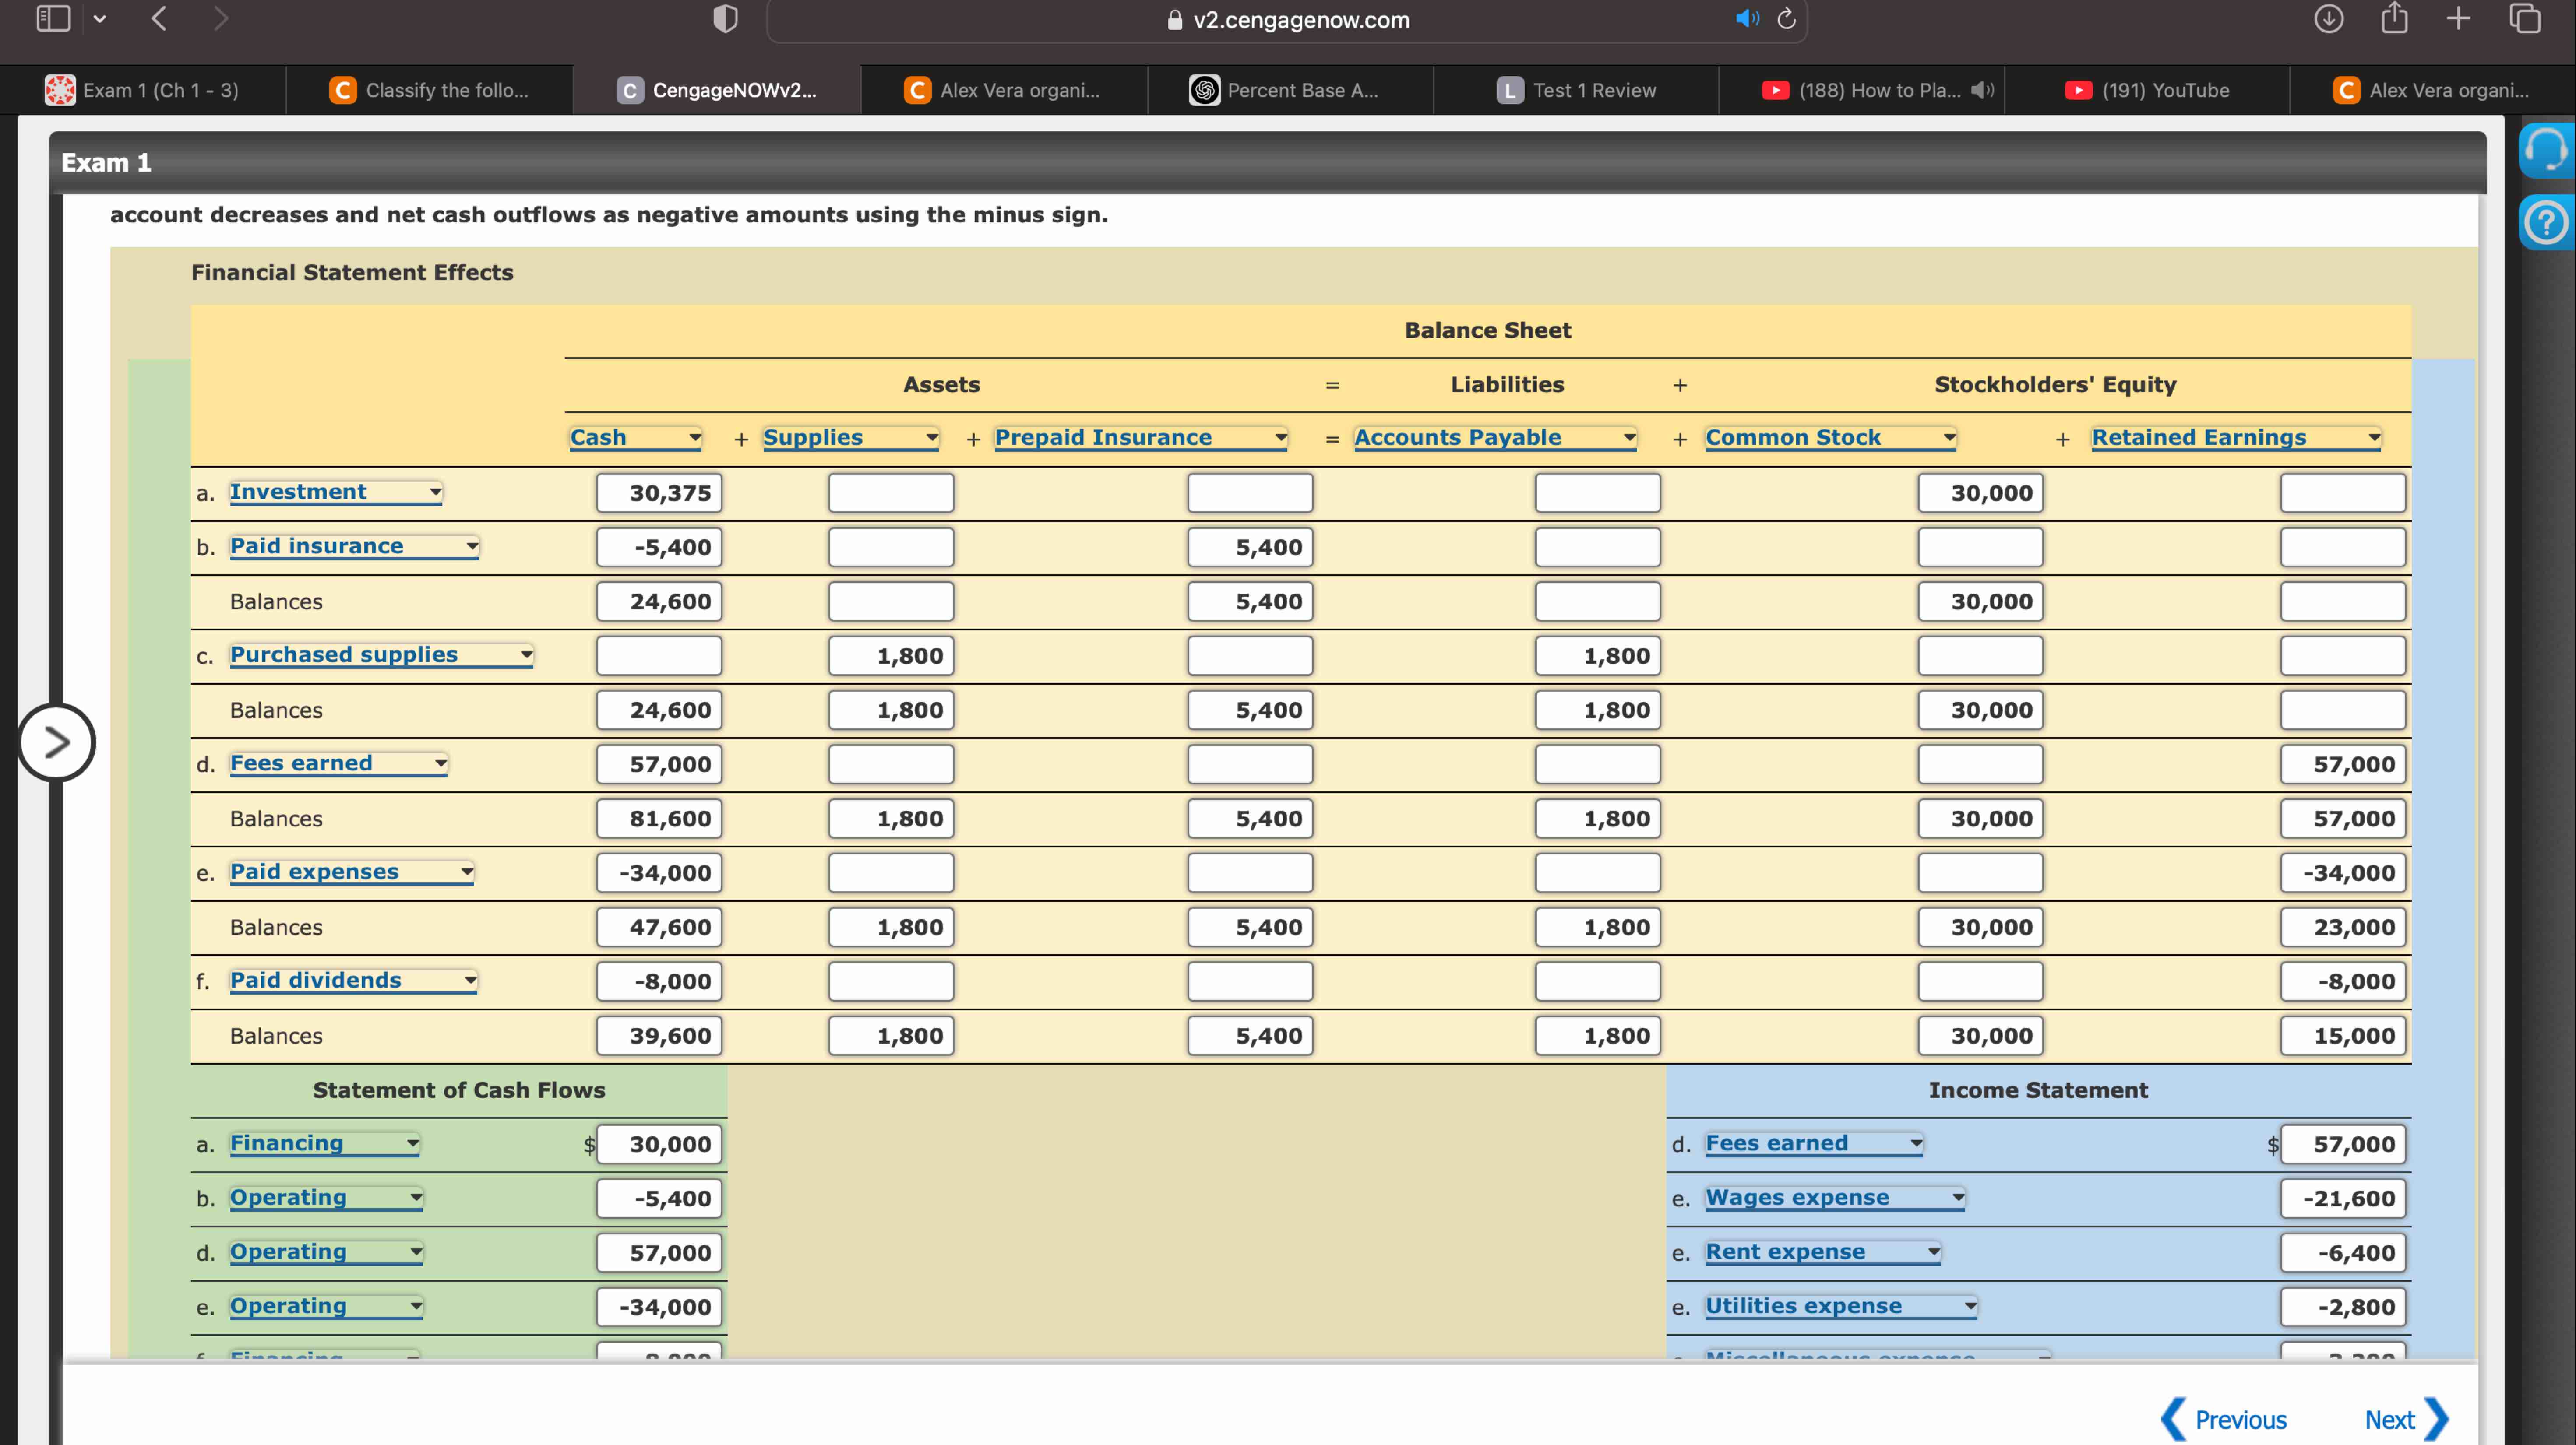Open the Supplies account dropdown
The width and height of the screenshot is (2576, 1445).
pos(851,438)
